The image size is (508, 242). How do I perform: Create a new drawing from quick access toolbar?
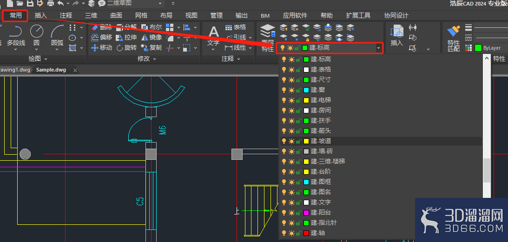(10, 3)
